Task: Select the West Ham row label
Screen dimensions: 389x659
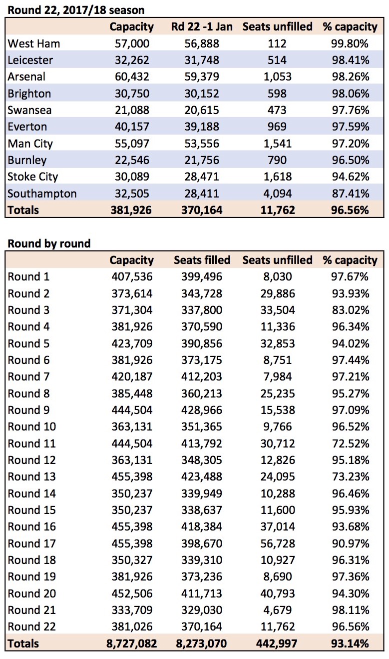Action: pyautogui.click(x=34, y=43)
